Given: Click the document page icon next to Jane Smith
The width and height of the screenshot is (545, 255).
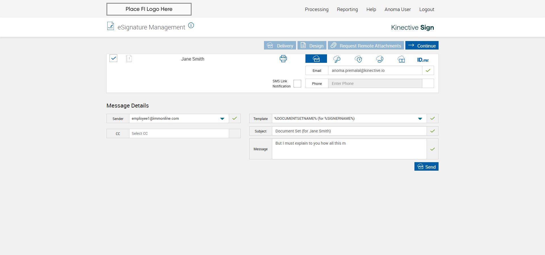Looking at the screenshot, I should coord(129,59).
